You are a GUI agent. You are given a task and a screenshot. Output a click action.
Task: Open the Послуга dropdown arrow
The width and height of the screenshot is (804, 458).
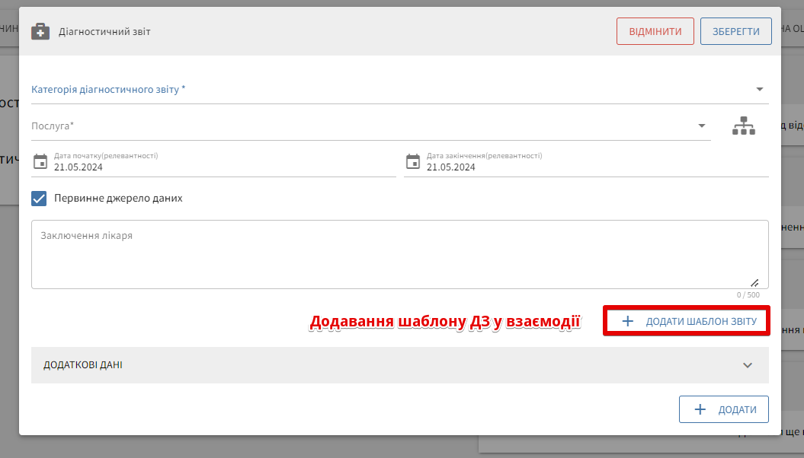(701, 126)
